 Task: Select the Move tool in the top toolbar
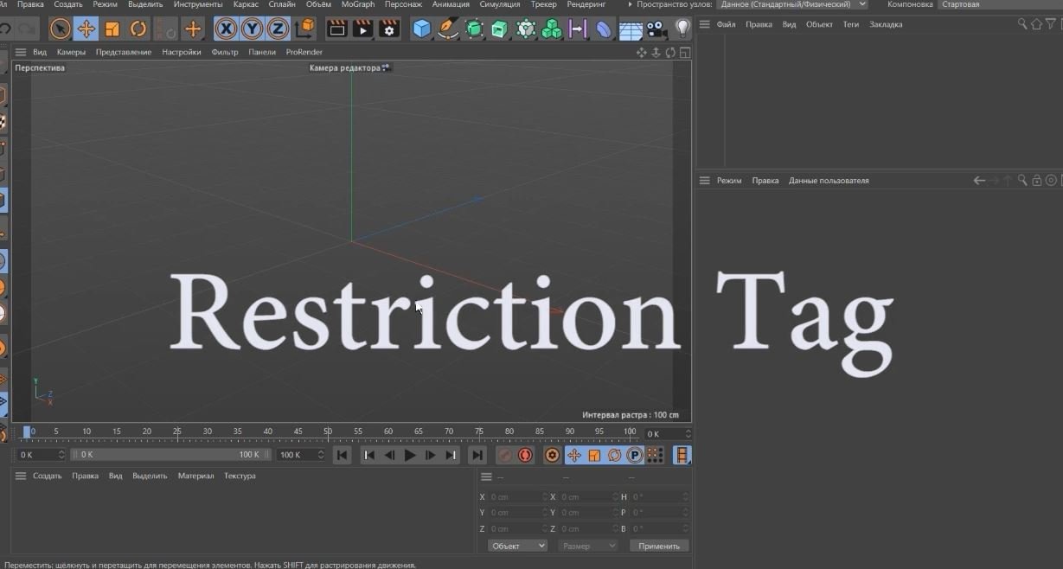pos(86,29)
